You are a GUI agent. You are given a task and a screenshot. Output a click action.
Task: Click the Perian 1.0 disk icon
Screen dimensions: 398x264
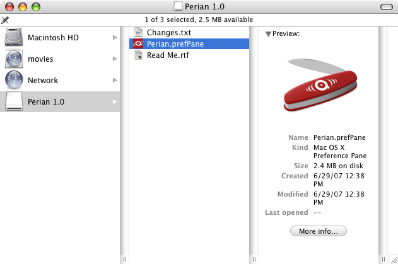point(14,101)
